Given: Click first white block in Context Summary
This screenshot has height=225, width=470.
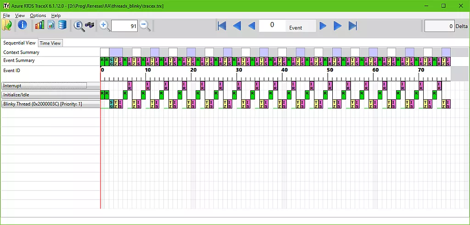Looking at the screenshot, I should (x=105, y=52).
